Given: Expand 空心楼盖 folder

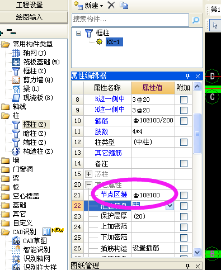Looking at the screenshot, I should point(5,196).
